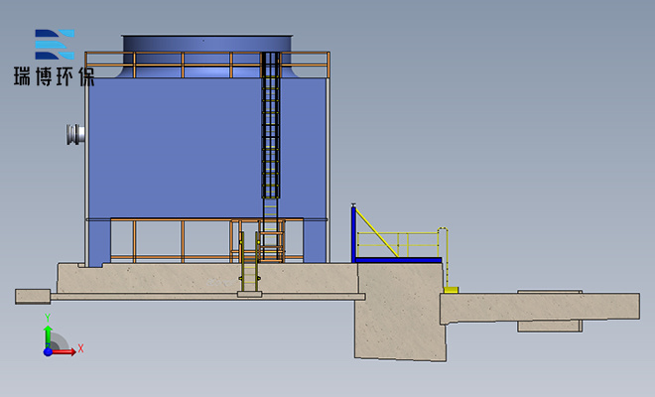Select the long concrete slab at far right
655x397 pixels.
[x=556, y=308]
